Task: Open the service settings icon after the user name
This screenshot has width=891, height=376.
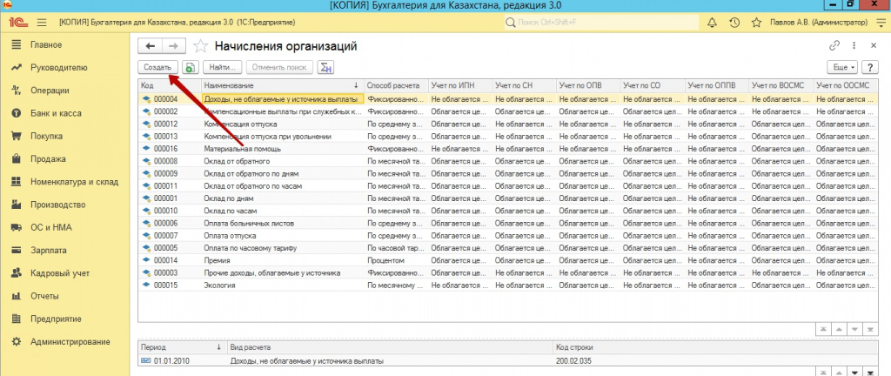Action: click(881, 23)
